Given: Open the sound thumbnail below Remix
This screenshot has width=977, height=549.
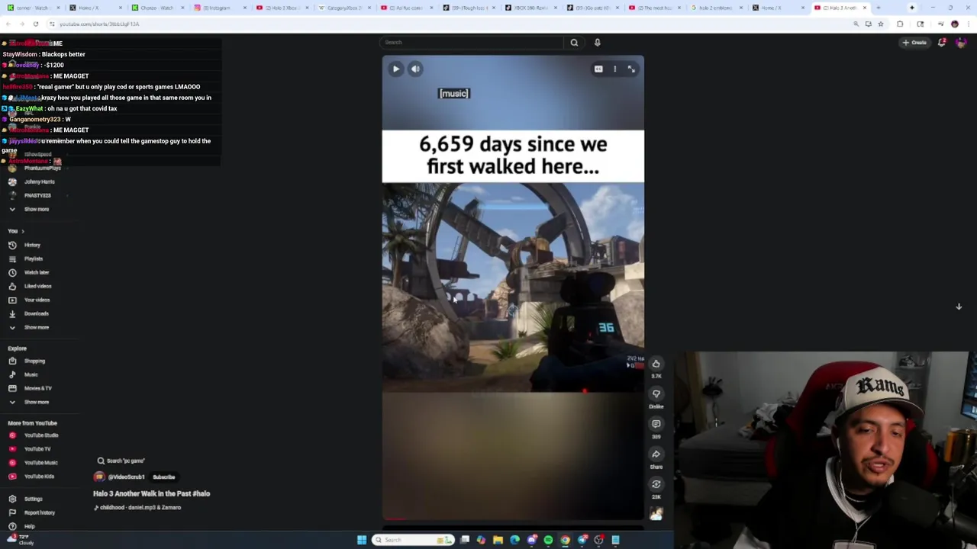Looking at the screenshot, I should pos(656,514).
